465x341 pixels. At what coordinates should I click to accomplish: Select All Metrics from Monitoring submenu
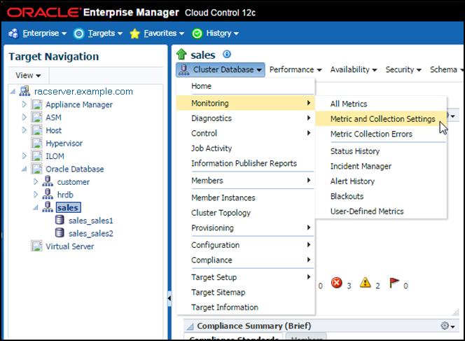pos(381,104)
